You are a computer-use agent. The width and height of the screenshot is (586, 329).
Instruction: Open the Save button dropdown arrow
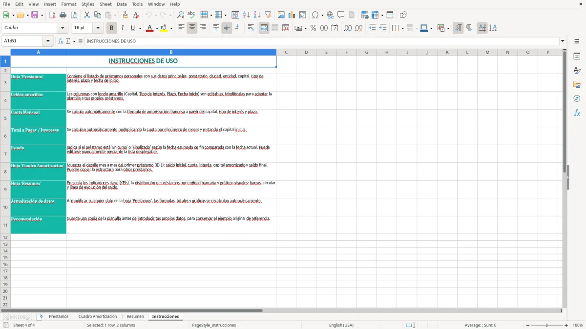click(42, 15)
